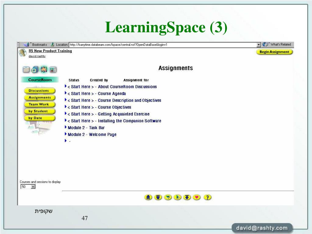Screen dimensions: 312x234
Task: Click the go-to-top arrow navigation button
Action: (187, 197)
